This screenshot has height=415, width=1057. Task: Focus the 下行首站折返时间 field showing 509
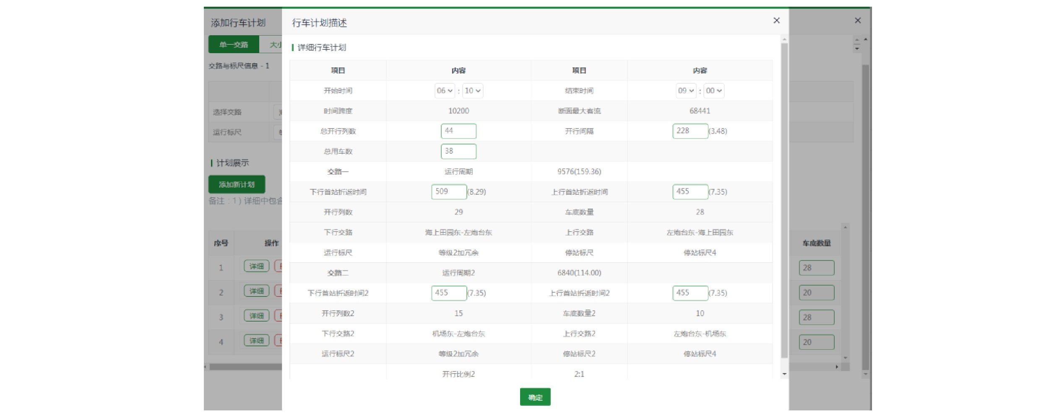point(449,192)
